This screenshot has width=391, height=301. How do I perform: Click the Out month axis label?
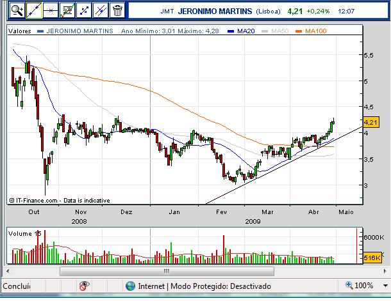pyautogui.click(x=34, y=212)
